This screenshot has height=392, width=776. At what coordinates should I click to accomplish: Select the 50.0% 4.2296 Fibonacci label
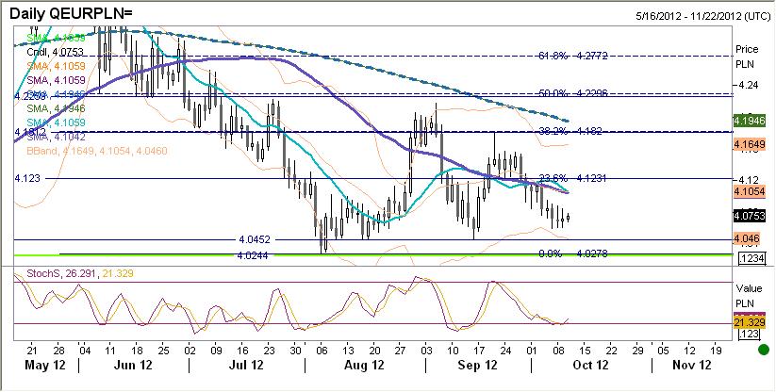[572, 93]
